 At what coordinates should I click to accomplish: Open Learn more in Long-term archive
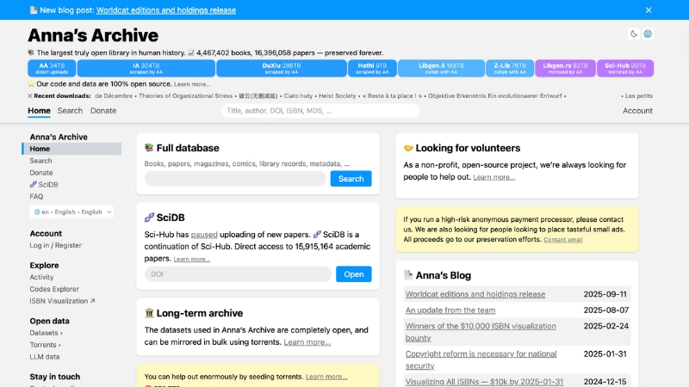[307, 341]
